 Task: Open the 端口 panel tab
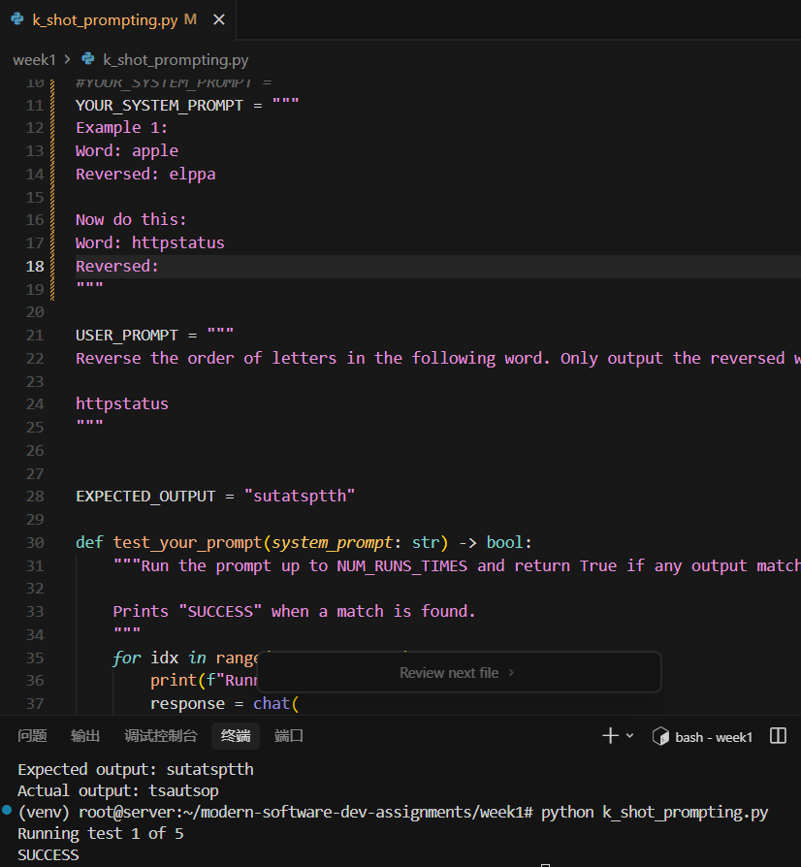point(289,736)
